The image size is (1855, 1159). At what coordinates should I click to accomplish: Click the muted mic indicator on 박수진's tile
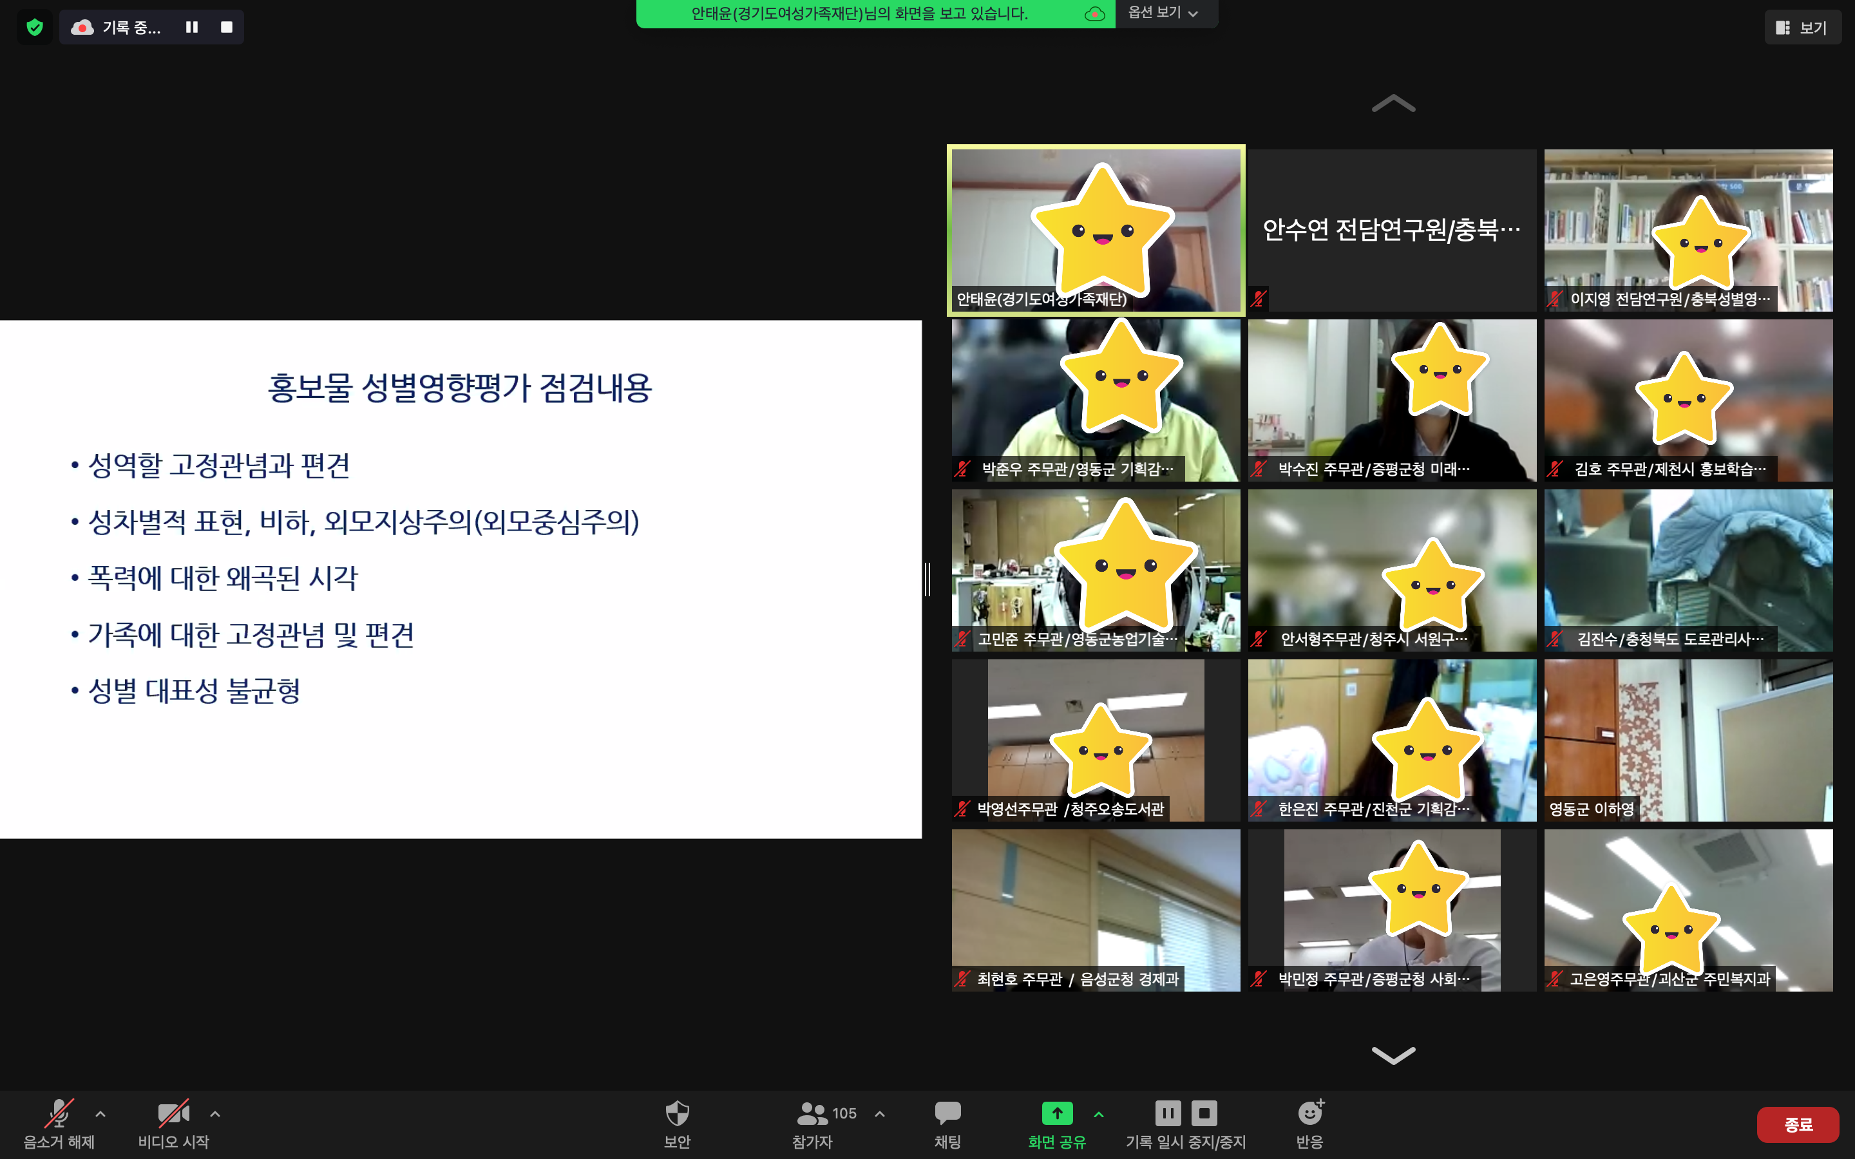(1258, 471)
